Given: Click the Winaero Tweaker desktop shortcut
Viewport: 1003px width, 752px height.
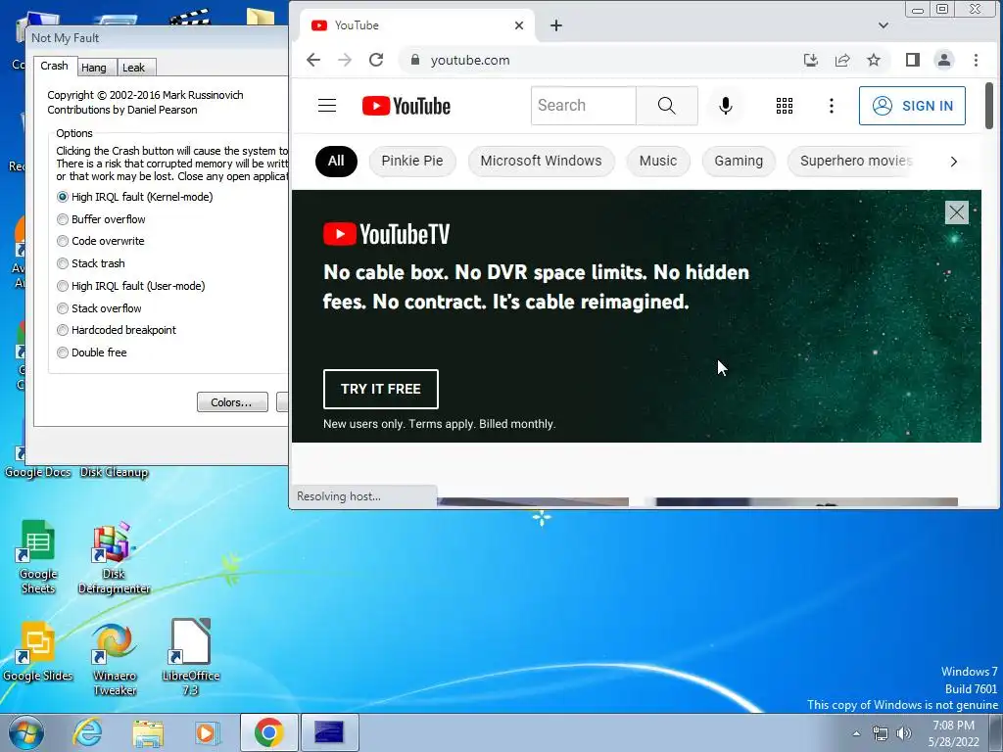Looking at the screenshot, I should point(115,659).
